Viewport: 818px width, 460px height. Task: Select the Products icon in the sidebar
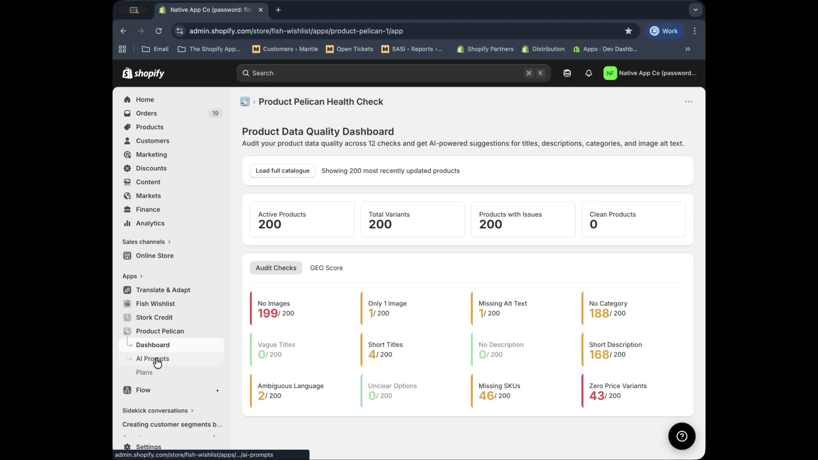pos(127,127)
